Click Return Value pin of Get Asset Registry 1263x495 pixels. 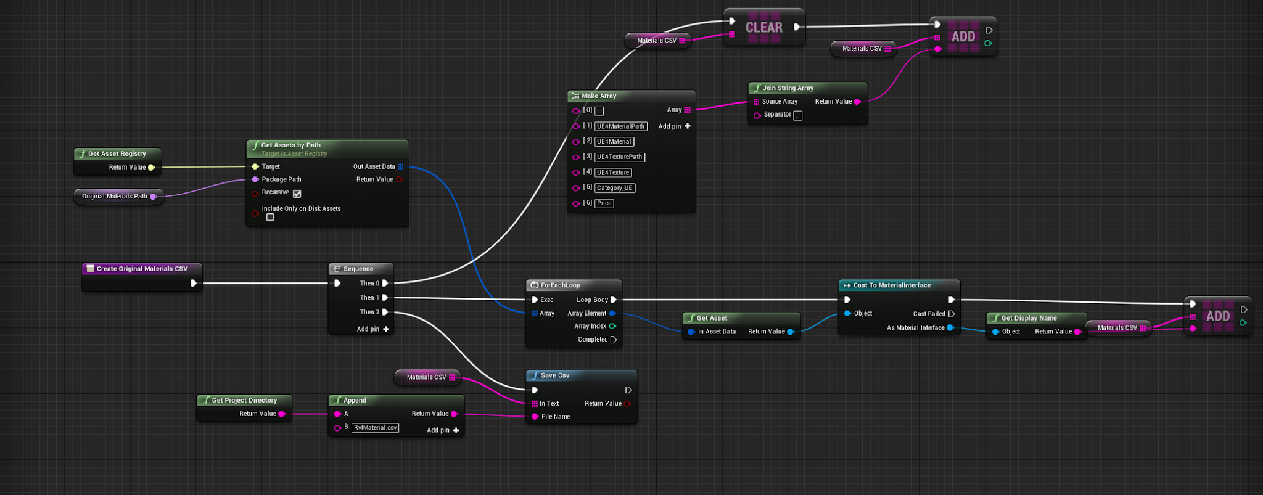pos(151,167)
